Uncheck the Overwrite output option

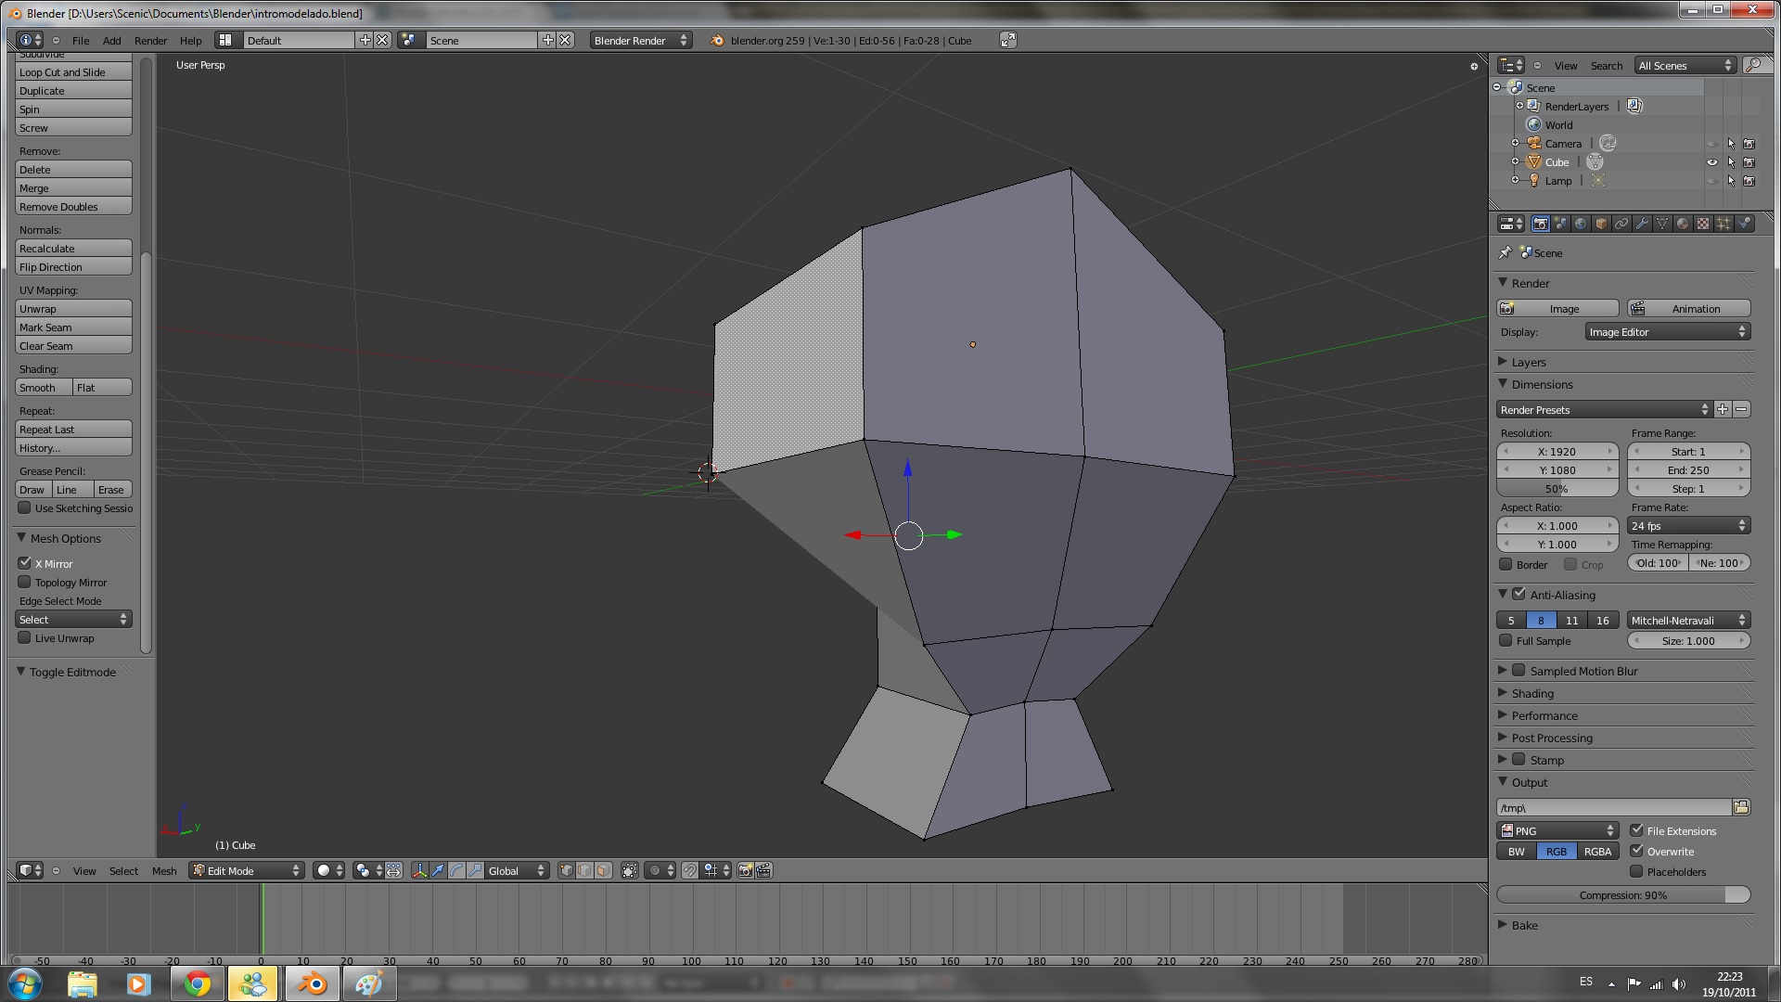(x=1636, y=851)
